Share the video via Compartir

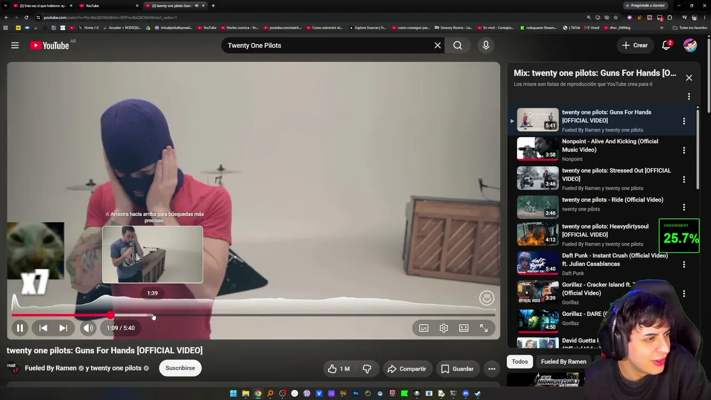[x=407, y=369]
